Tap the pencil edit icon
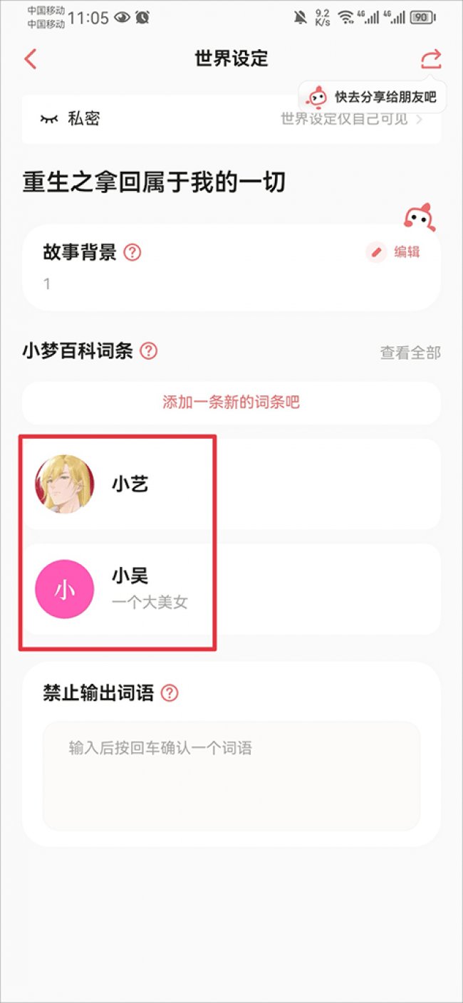The width and height of the screenshot is (463, 1003). click(x=376, y=252)
